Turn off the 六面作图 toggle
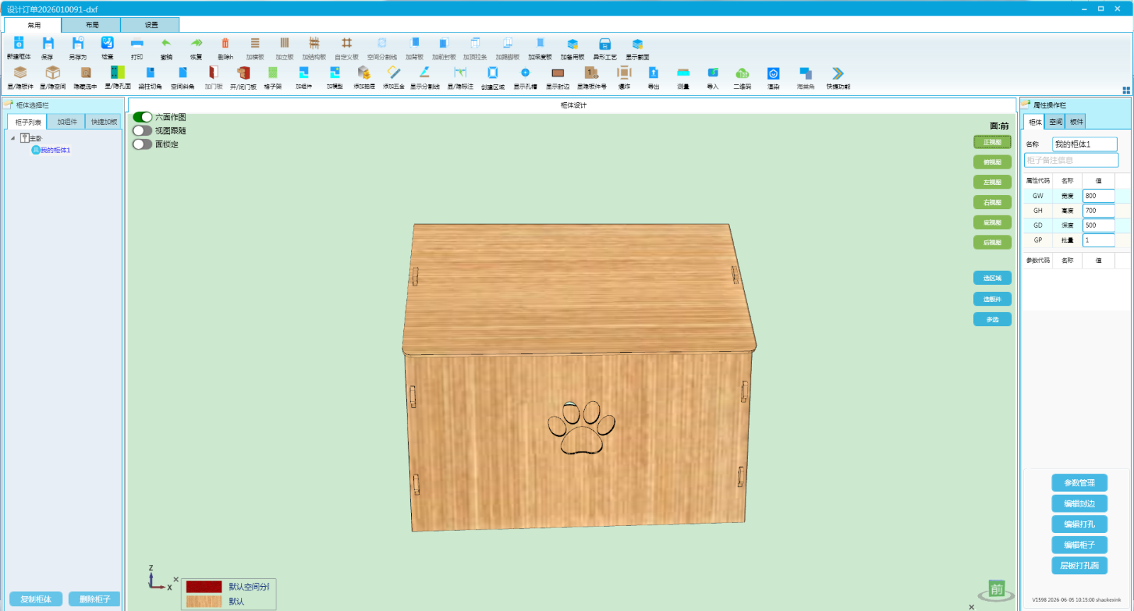The image size is (1134, 611). 142,117
